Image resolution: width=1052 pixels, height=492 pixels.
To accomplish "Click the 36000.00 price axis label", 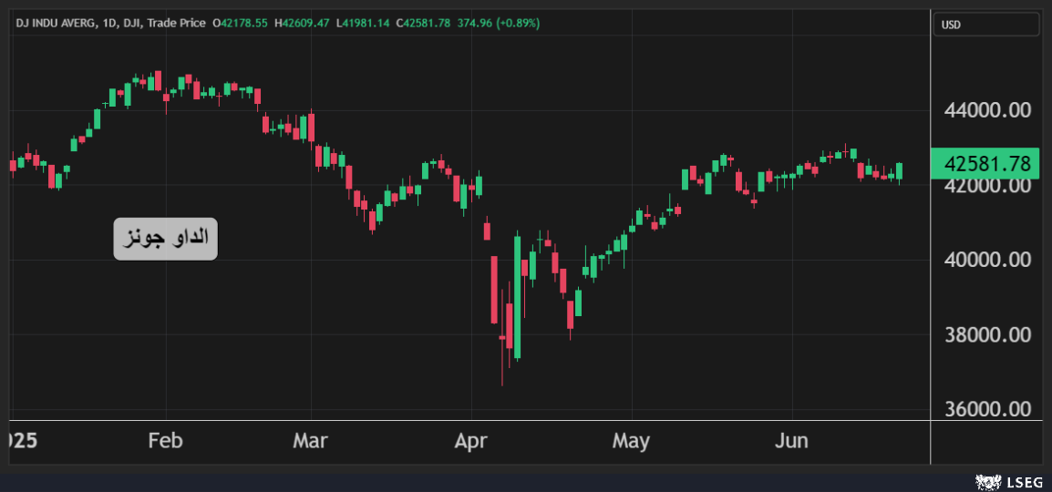I will click(988, 409).
